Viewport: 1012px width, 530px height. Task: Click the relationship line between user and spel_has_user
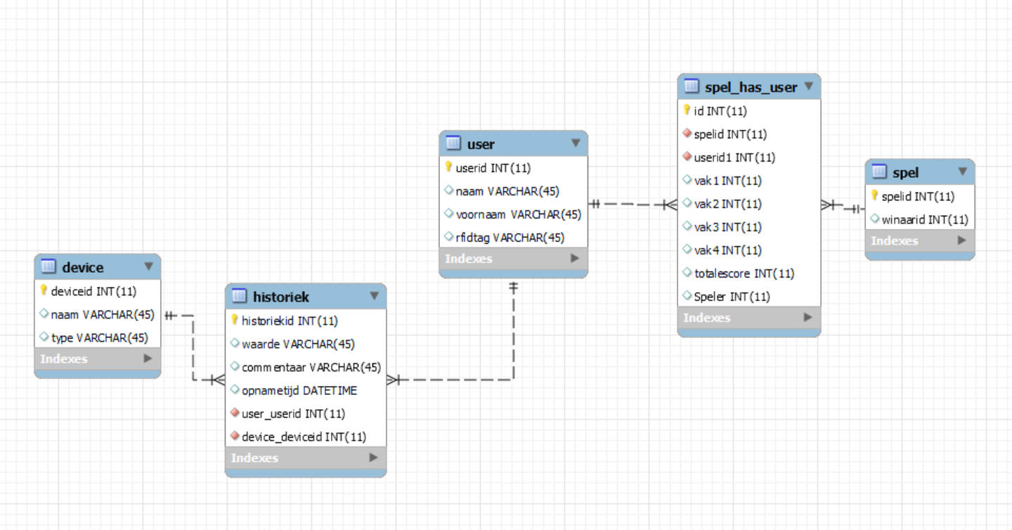(x=632, y=205)
